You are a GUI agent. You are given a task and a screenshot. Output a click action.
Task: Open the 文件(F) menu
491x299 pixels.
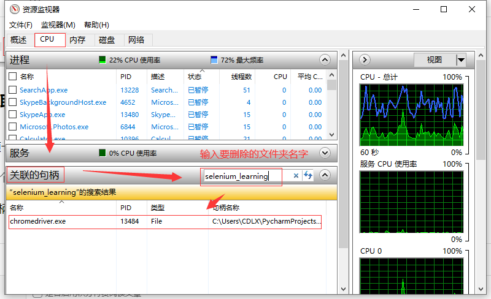[x=21, y=25]
